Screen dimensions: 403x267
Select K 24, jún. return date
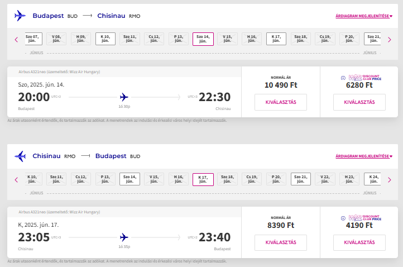(372, 179)
